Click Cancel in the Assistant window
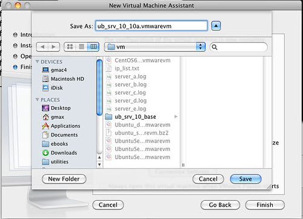 pyautogui.click(x=108, y=205)
